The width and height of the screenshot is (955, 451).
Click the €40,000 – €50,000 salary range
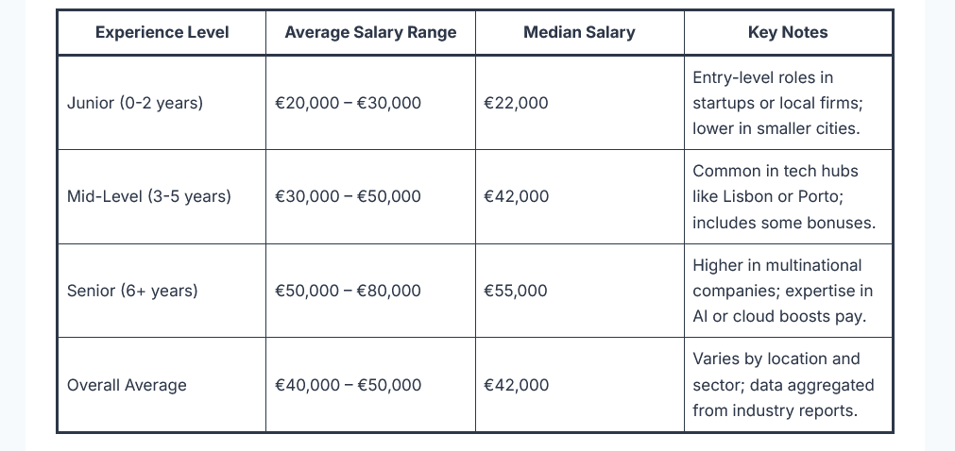(348, 385)
